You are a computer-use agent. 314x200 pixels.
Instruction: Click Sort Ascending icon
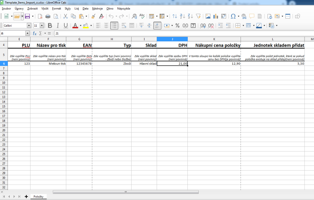[x=182, y=16]
